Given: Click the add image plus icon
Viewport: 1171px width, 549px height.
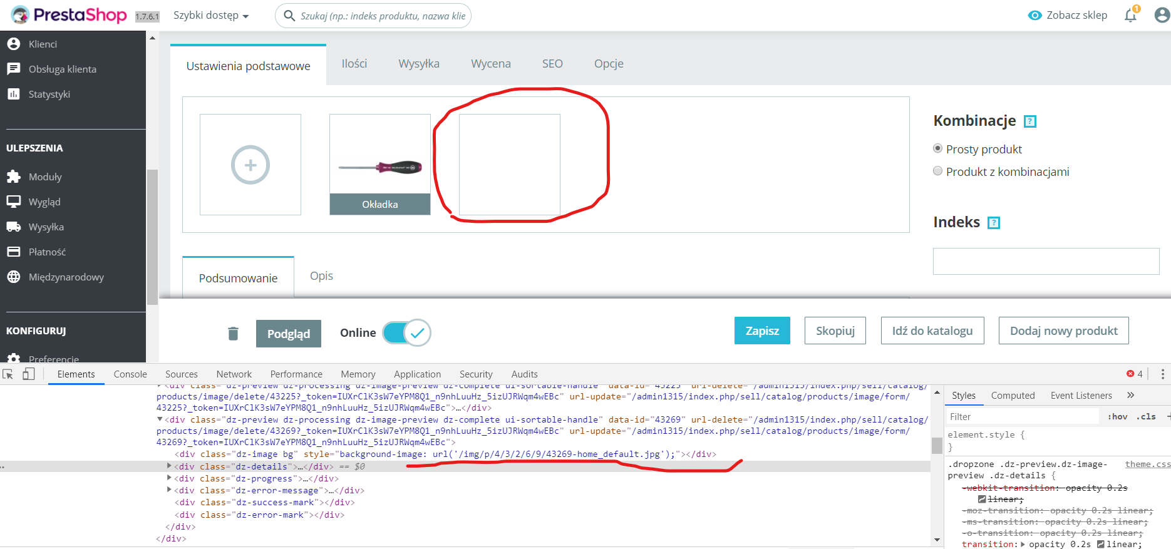Looking at the screenshot, I should pos(250,165).
